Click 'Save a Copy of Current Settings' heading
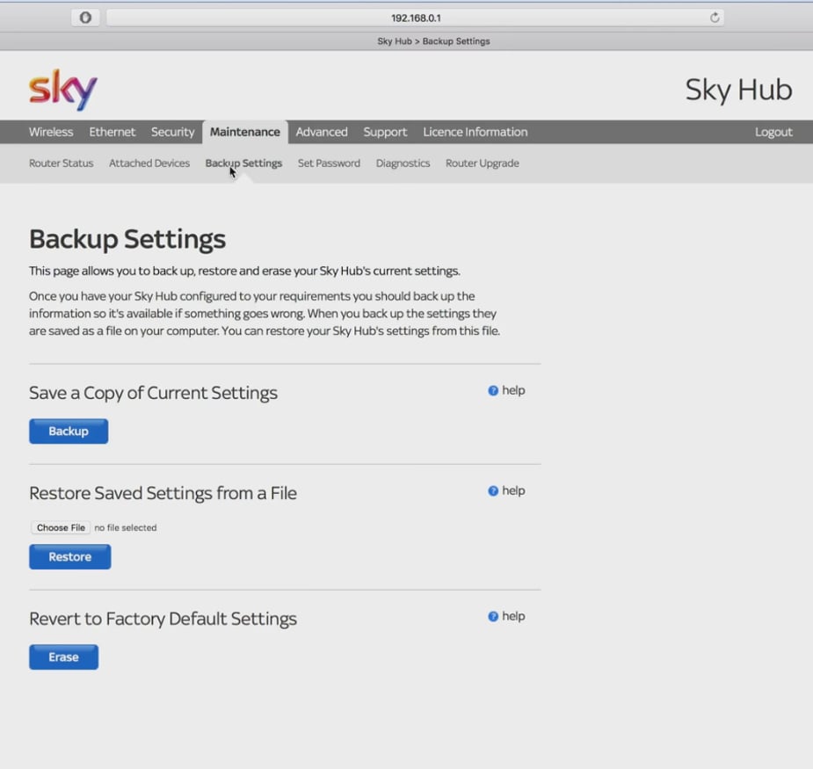The width and height of the screenshot is (813, 769). (153, 393)
